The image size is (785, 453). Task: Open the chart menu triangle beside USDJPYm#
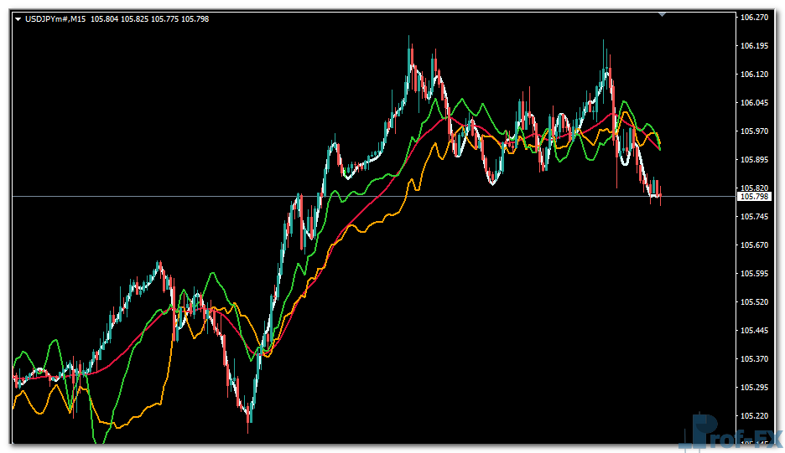click(18, 19)
